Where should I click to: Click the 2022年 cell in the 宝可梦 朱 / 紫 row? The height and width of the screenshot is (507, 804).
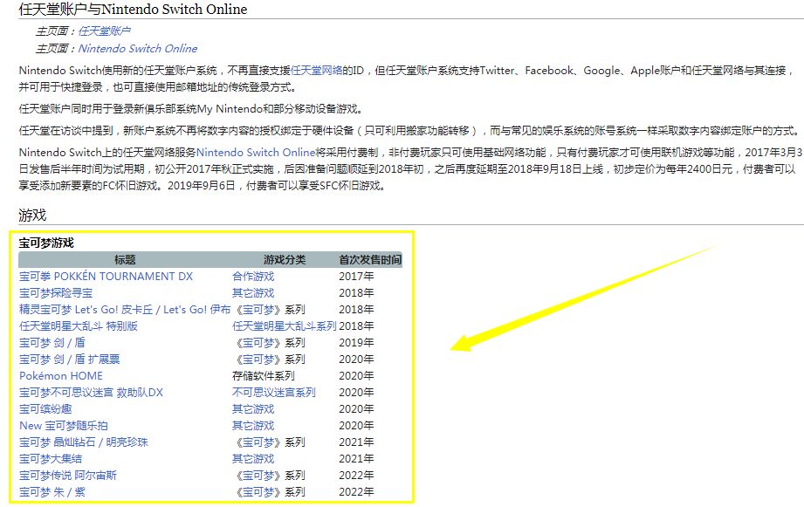pyautogui.click(x=356, y=492)
